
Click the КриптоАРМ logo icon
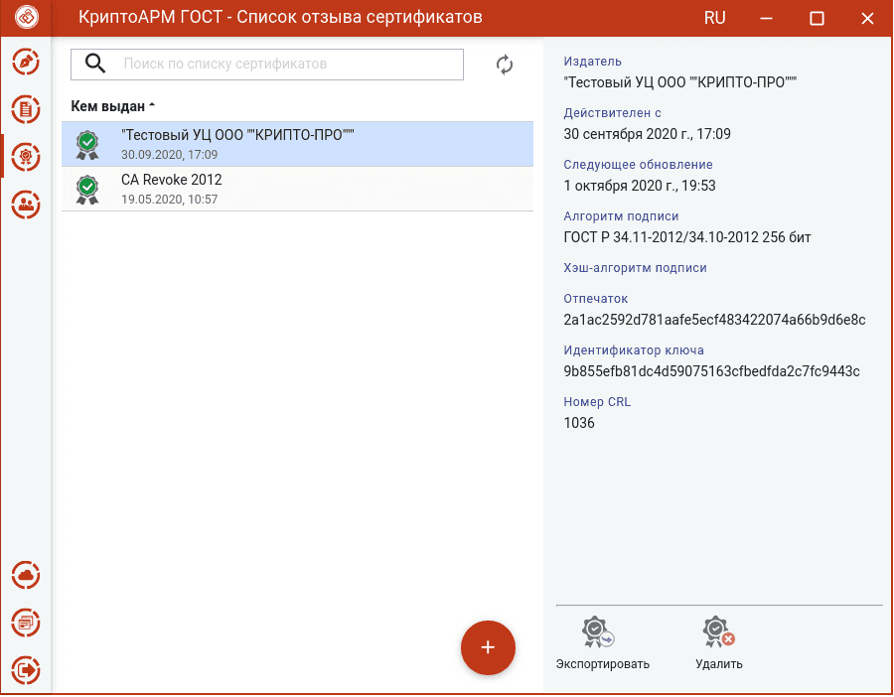[x=27, y=17]
